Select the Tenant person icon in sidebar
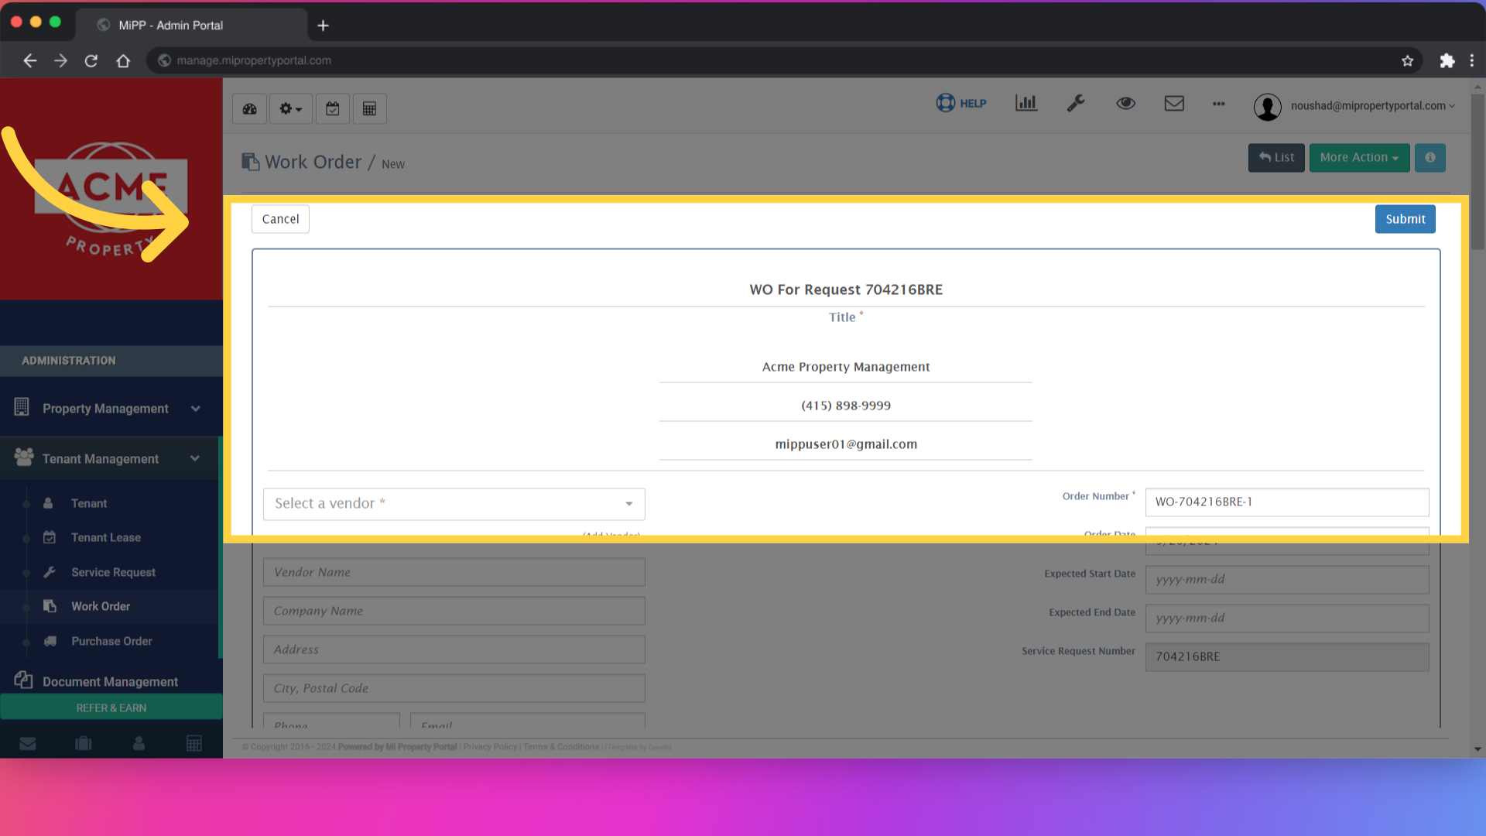 tap(49, 503)
